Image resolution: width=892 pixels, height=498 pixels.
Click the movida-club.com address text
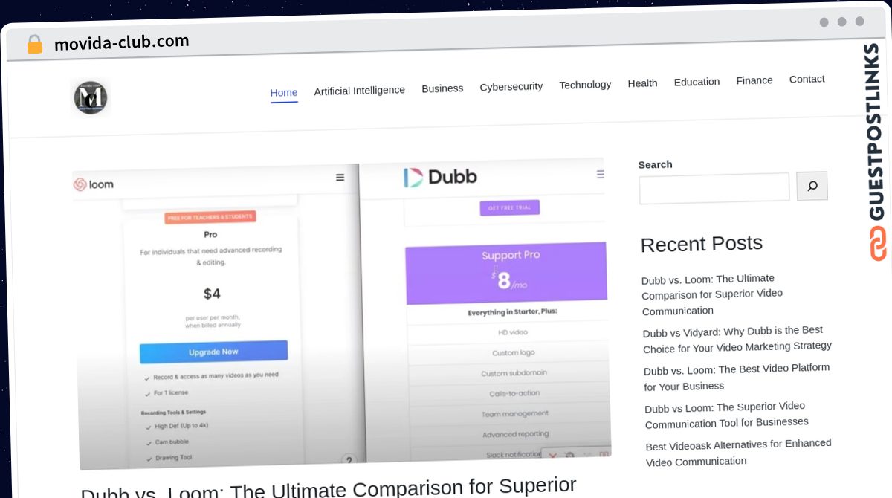(122, 42)
